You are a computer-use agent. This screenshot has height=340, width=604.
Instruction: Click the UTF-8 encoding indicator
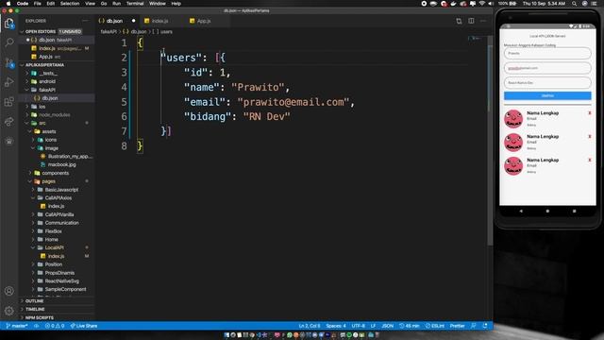click(359, 326)
